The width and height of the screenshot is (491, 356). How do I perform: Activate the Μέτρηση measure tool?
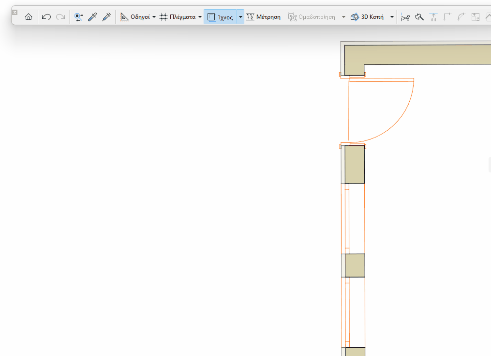point(264,16)
